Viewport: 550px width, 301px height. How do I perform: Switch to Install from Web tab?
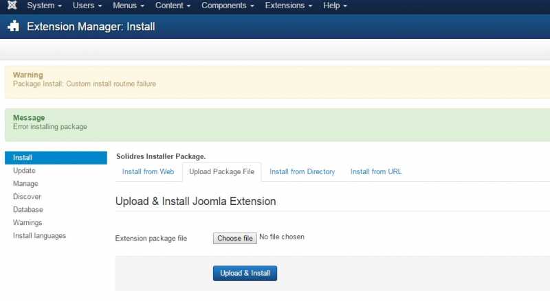[x=148, y=171]
